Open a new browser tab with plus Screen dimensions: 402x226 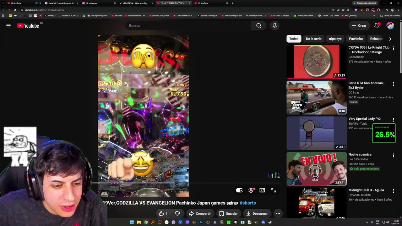pyautogui.click(x=232, y=3)
